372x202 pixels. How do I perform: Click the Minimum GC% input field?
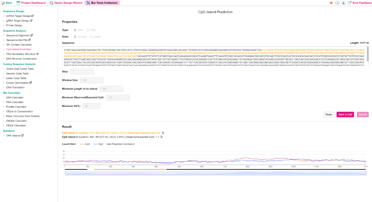point(91,106)
